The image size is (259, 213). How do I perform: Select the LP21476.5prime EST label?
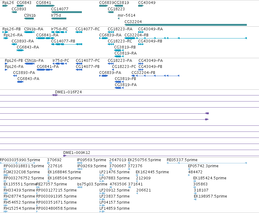point(114,172)
